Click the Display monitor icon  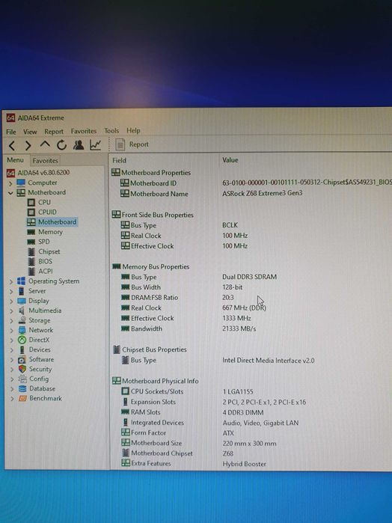click(22, 301)
